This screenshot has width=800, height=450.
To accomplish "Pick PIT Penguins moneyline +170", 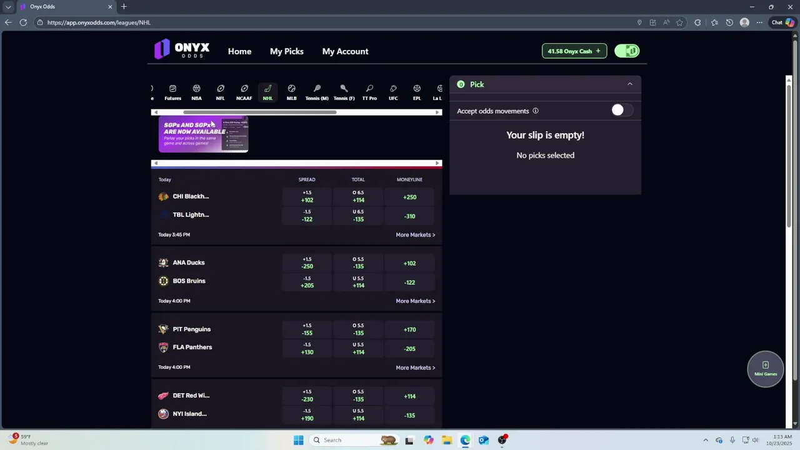I will point(409,329).
